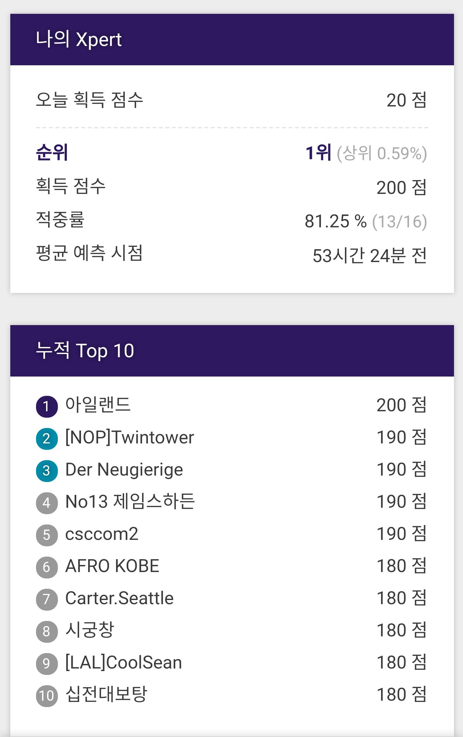This screenshot has height=737, width=463.
Task: Open [NOP]Twintower user entry
Action: pyautogui.click(x=130, y=437)
